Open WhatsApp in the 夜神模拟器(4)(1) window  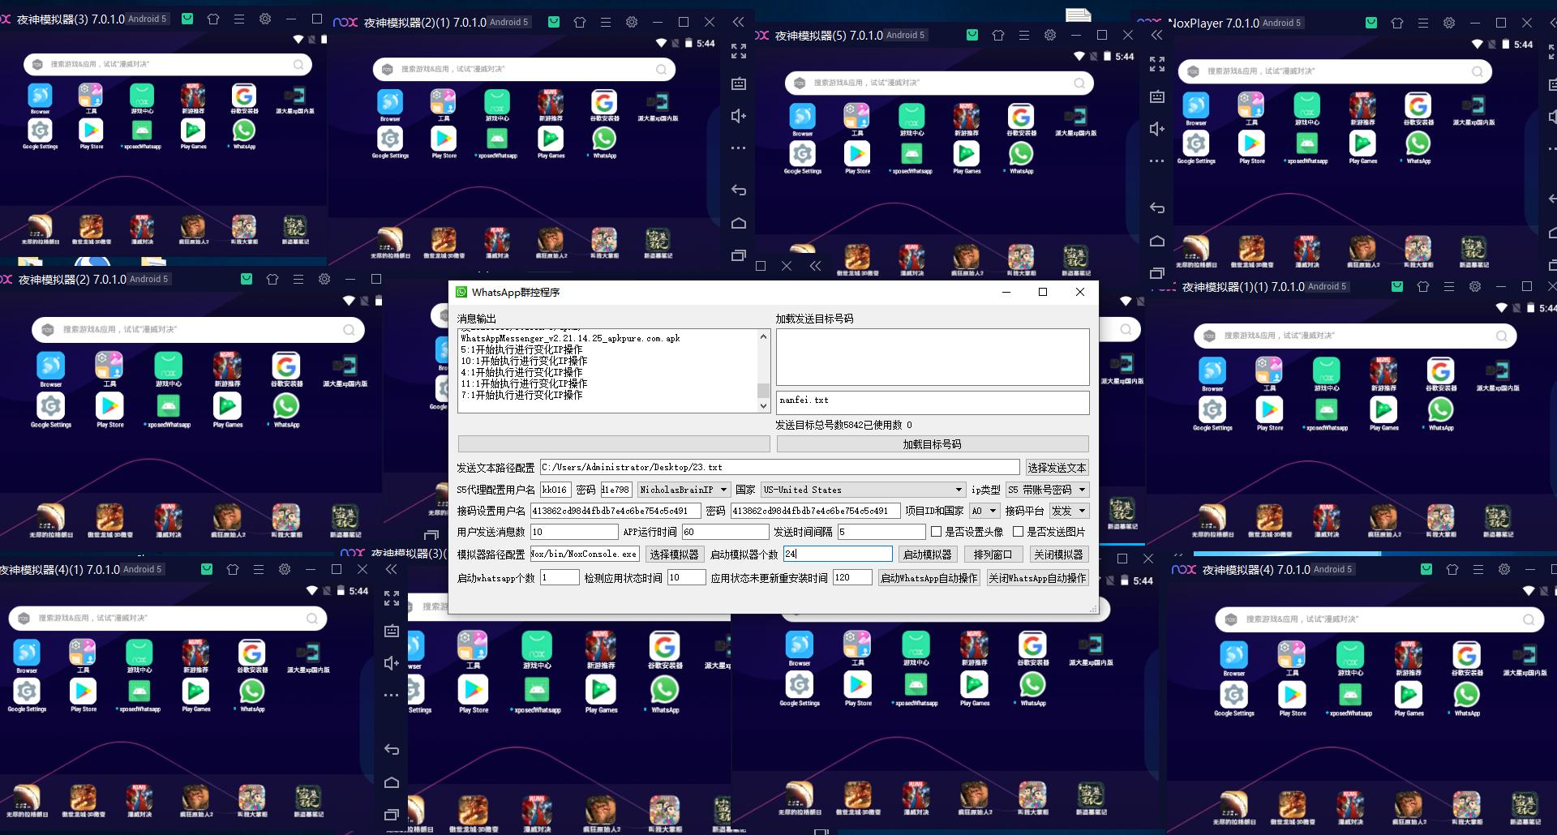click(x=251, y=691)
